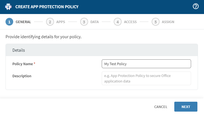Navigate to the ASSIGN step label
This screenshot has width=204, height=116.
coord(168,22)
